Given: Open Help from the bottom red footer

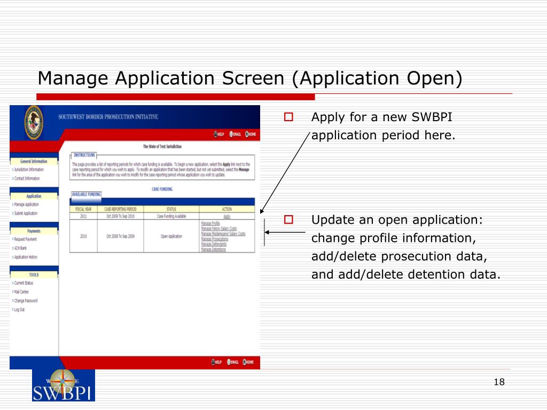Looking at the screenshot, I should click(x=217, y=362).
